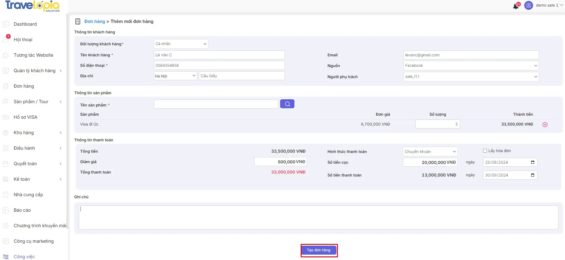Click the Giảm giá discount field

click(x=280, y=162)
